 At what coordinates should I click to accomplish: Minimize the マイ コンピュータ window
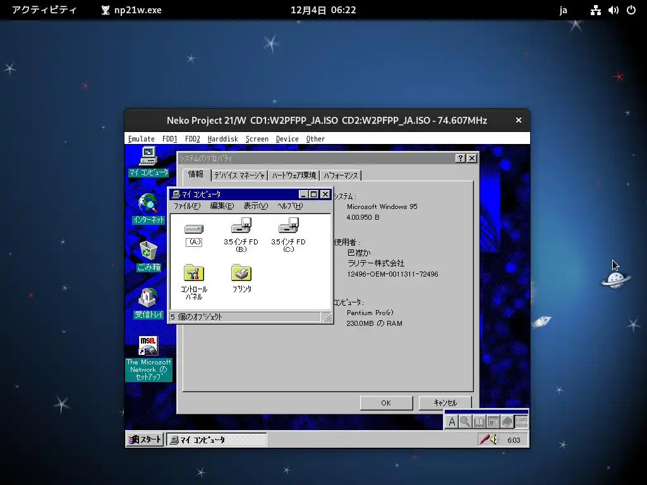tap(304, 195)
